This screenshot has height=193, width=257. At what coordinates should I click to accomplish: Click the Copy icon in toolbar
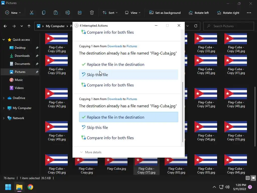click(44, 13)
